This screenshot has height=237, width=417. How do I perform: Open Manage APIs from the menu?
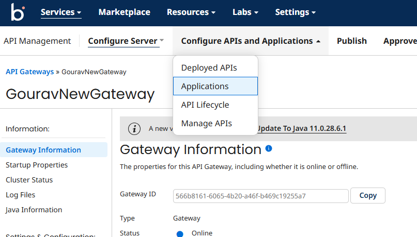click(206, 124)
